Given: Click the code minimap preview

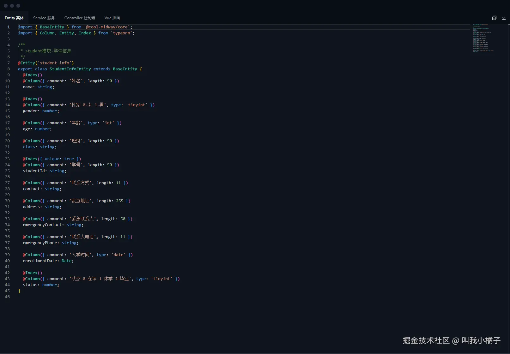Looking at the screenshot, I should click(x=483, y=38).
